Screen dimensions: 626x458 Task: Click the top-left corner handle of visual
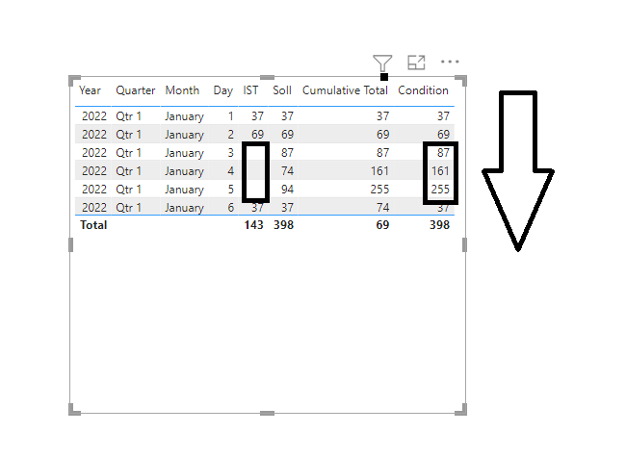(74, 80)
